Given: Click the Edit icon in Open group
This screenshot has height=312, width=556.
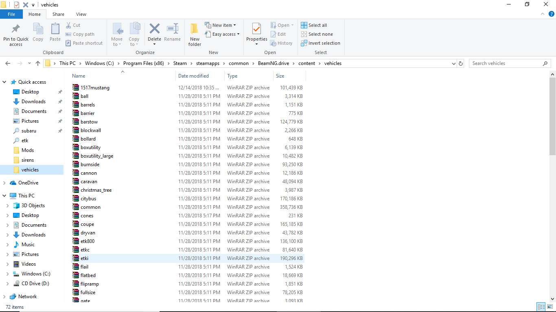Looking at the screenshot, I should pos(274,34).
